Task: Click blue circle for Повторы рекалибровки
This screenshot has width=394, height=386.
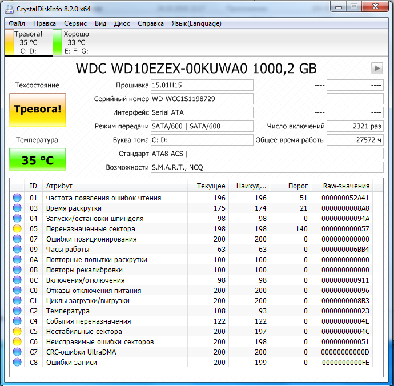Action: pyautogui.click(x=17, y=270)
